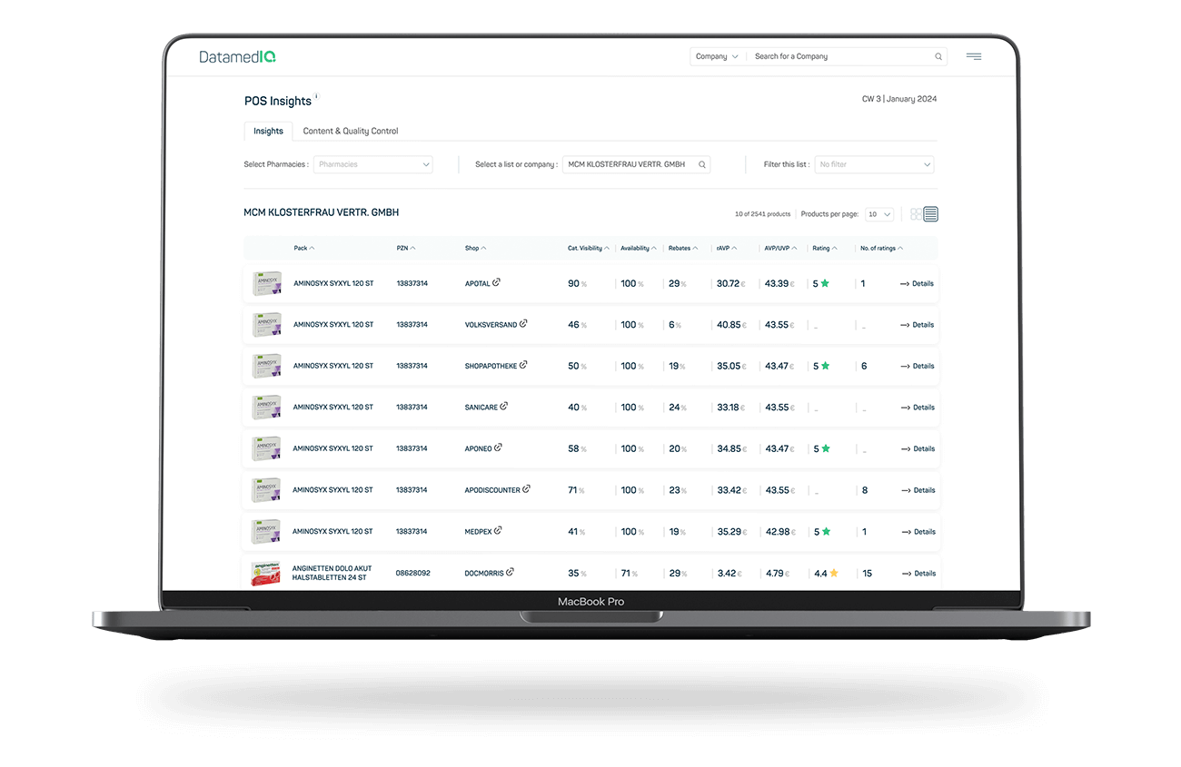Click the CW 3 | January 2024 label
1181x767 pixels.
(899, 99)
